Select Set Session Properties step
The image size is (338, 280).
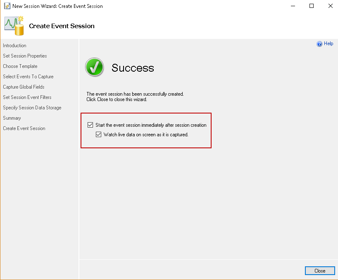click(x=25, y=56)
